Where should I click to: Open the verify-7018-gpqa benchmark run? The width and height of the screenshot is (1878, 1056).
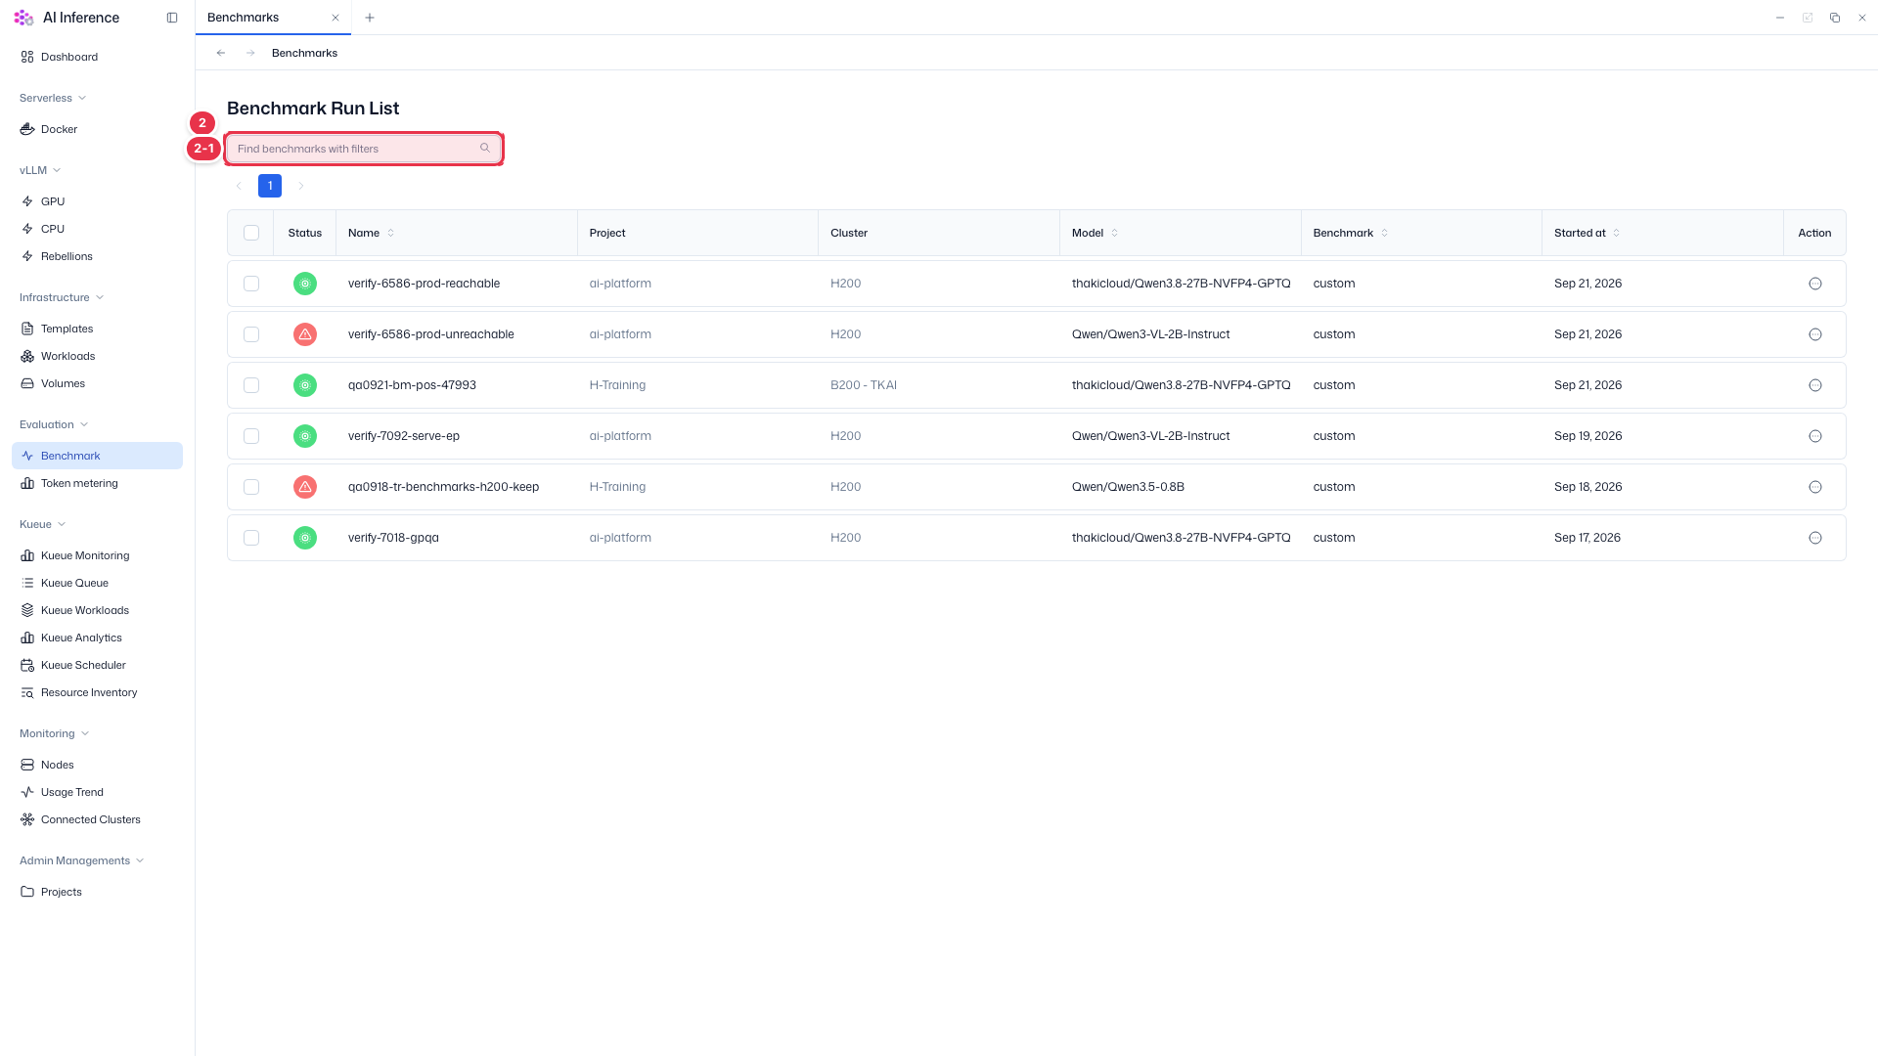(393, 538)
